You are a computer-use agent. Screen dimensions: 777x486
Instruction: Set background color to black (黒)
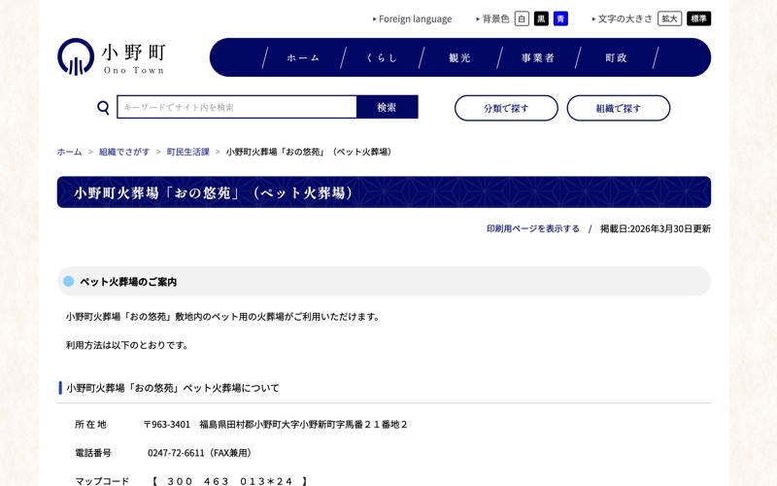541,18
